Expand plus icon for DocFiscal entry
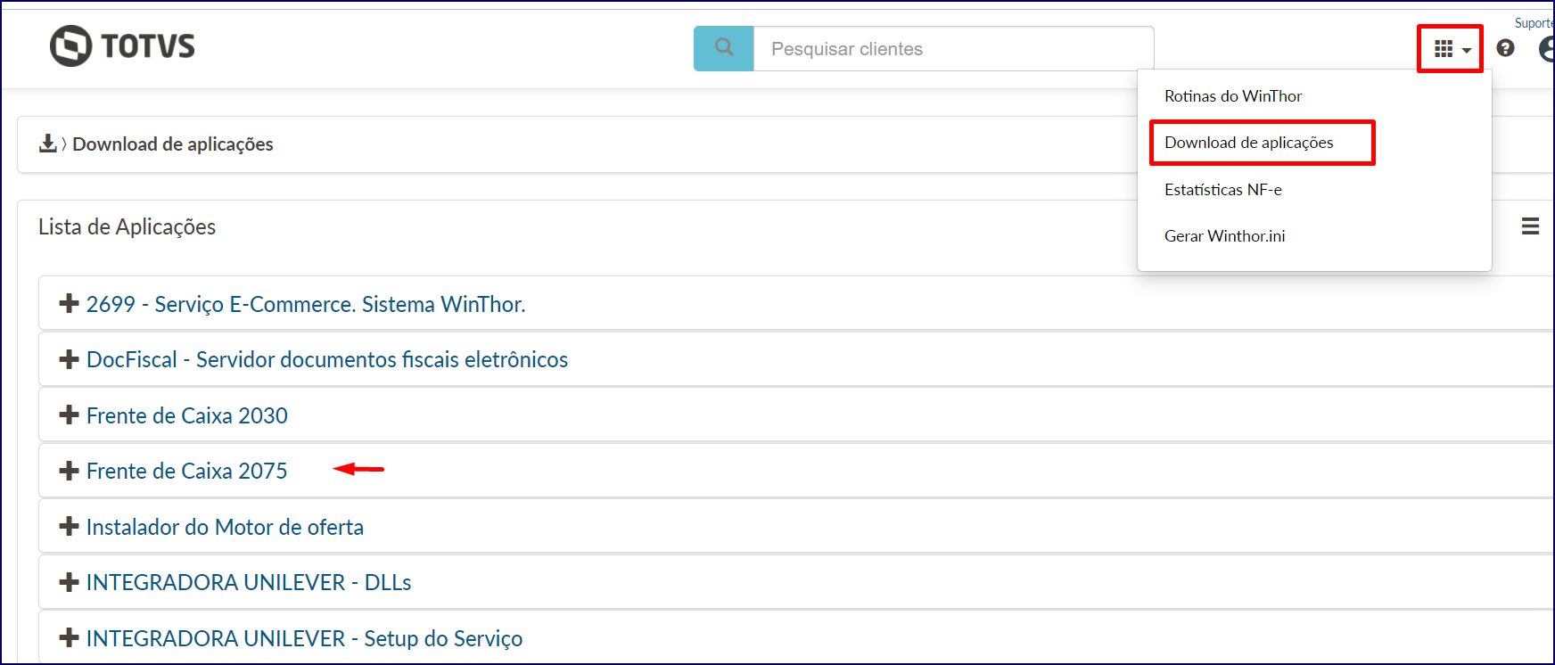This screenshot has width=1555, height=665. pos(69,359)
